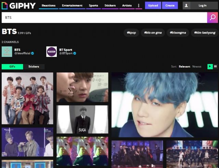Viewport: 219px width, 168px height.
Task: Open the GIF of three seated members
Action: tap(27, 142)
